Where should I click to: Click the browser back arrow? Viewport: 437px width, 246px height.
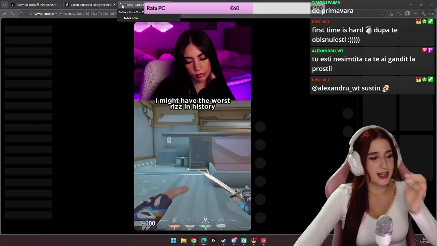point(4,14)
